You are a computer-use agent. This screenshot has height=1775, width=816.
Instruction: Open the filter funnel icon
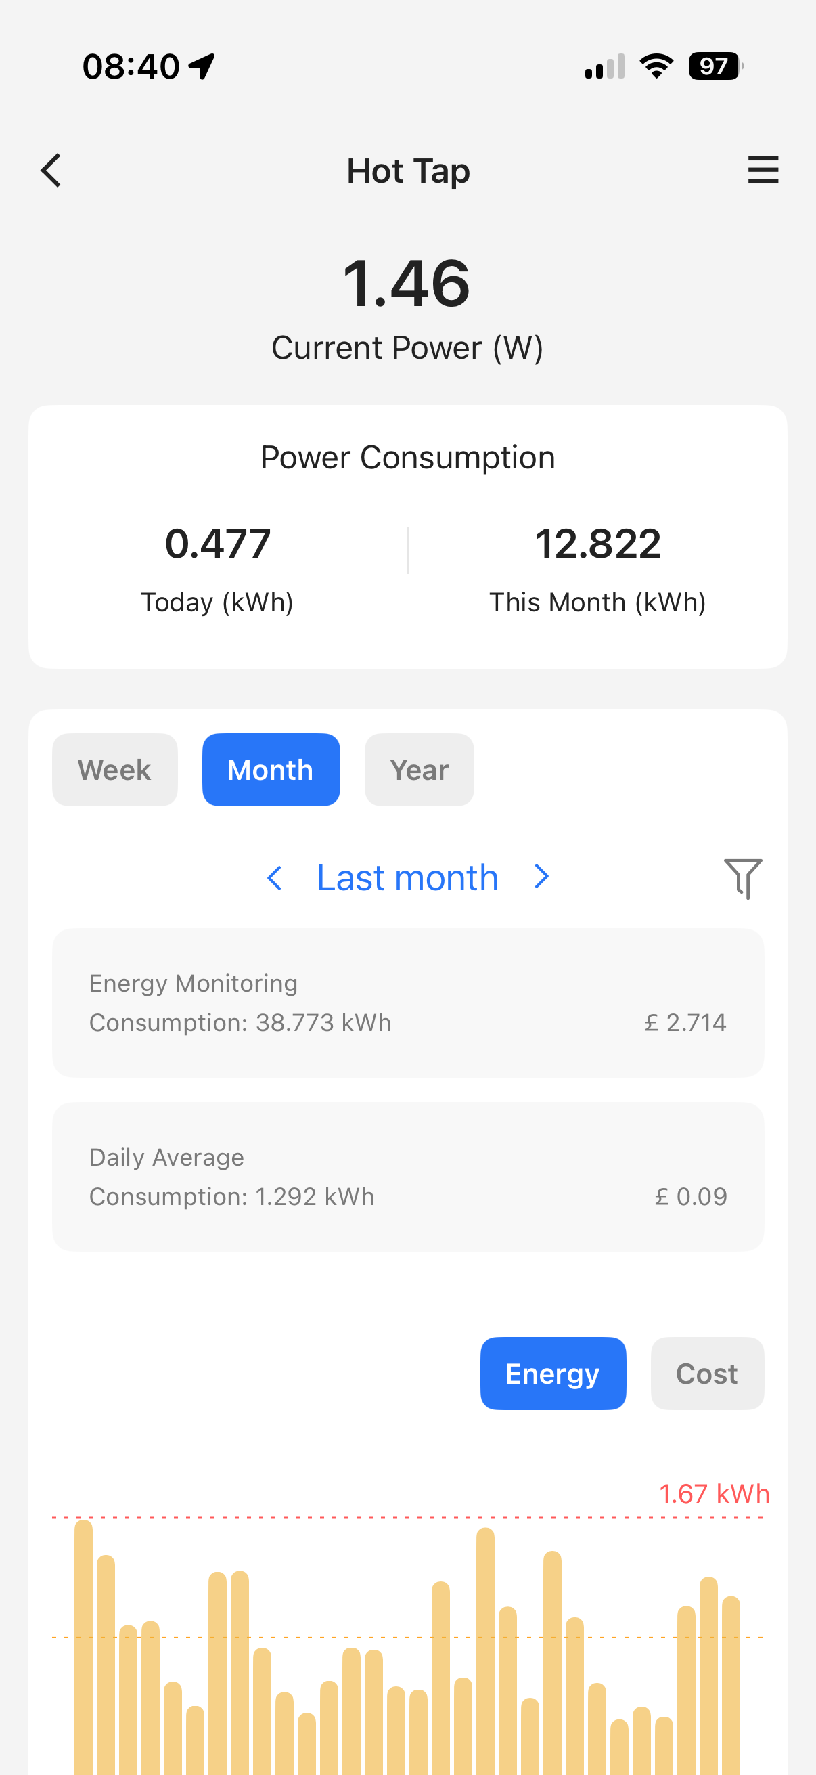click(x=743, y=878)
